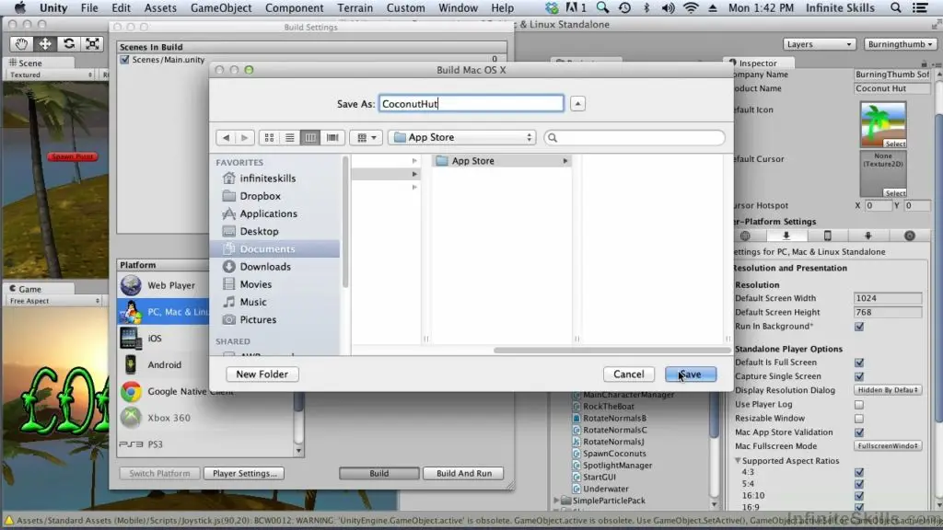Select default icon texture thumbnail
The image size is (943, 530).
click(883, 124)
